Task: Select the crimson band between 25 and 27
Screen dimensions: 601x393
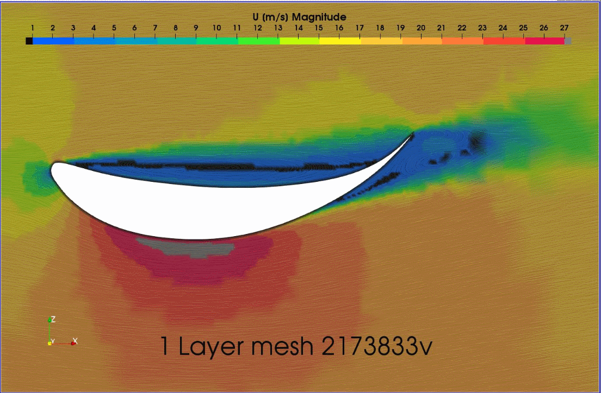Action: point(544,41)
